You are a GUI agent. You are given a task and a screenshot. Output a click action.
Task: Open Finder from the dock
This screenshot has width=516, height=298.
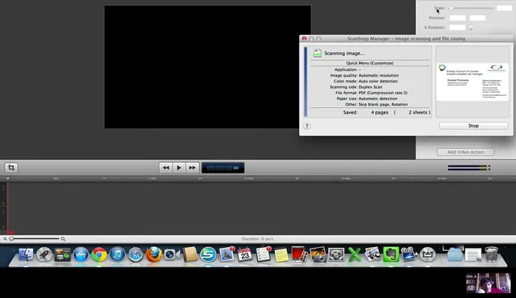[27, 255]
